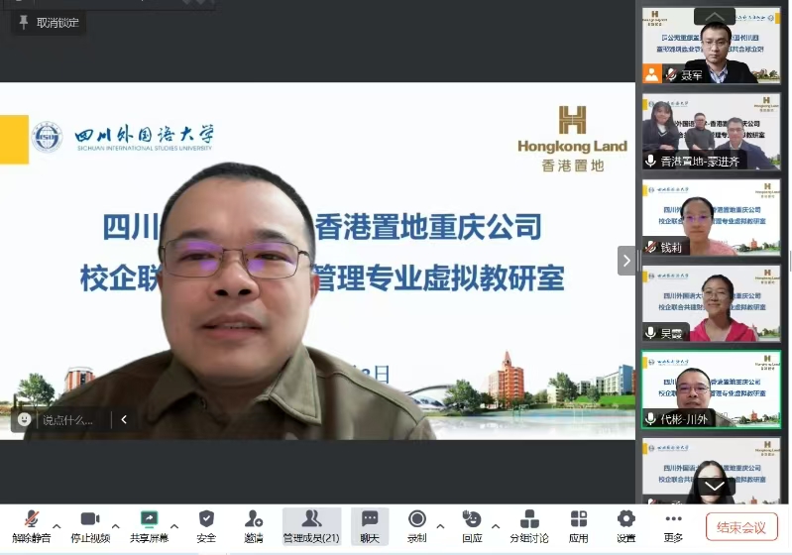Click the 代彬-川外 name label
The height and width of the screenshot is (555, 792).
684,419
